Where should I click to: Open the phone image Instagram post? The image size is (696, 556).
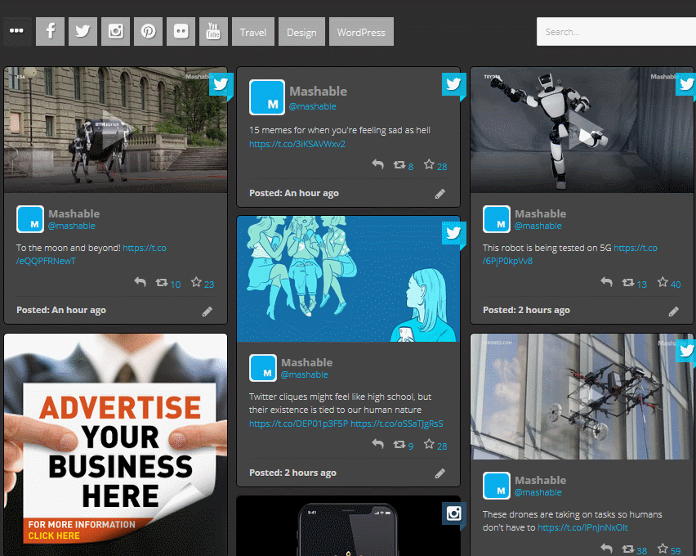point(349,527)
